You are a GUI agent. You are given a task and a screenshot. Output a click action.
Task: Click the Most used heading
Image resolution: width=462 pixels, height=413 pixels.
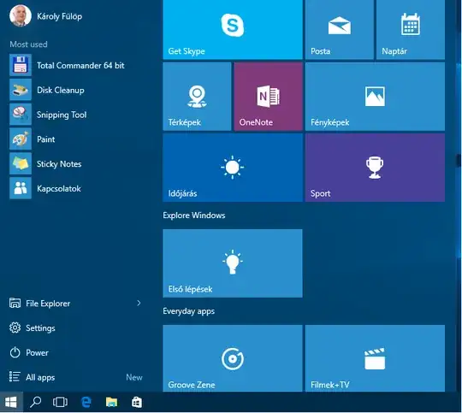pos(28,44)
